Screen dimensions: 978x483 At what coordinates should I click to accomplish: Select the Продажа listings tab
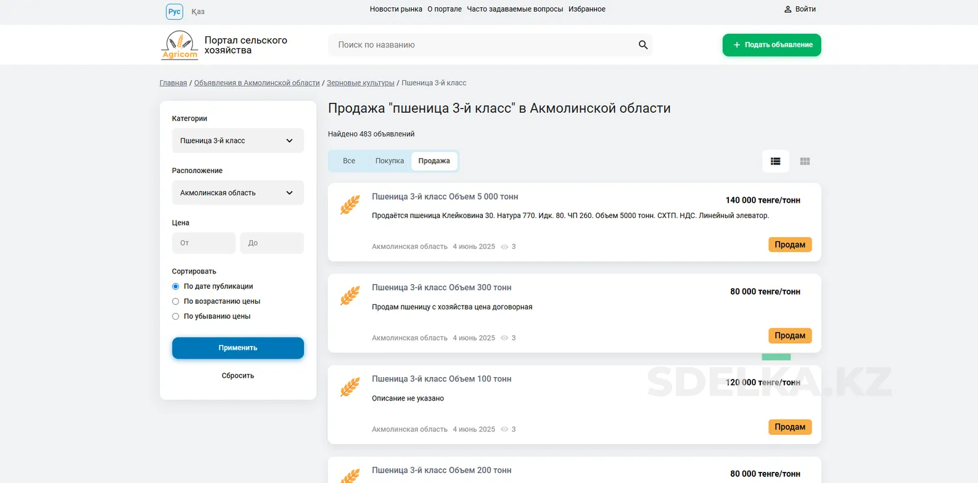click(x=434, y=161)
